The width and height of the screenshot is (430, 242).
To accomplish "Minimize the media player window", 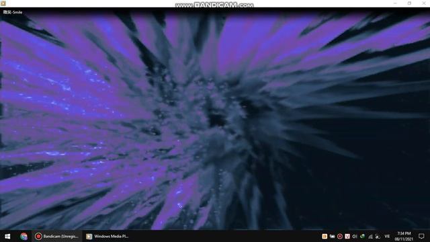I will 395,3.
